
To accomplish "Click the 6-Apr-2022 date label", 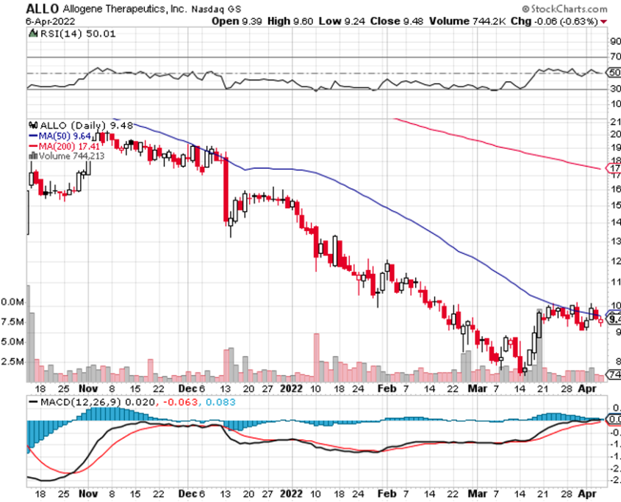I will pyautogui.click(x=50, y=21).
